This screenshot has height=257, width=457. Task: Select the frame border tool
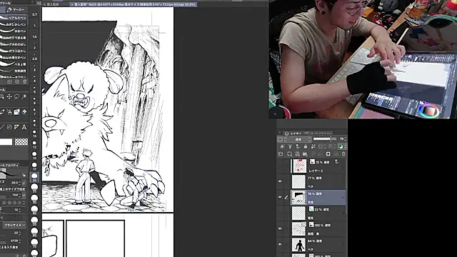coord(9,127)
